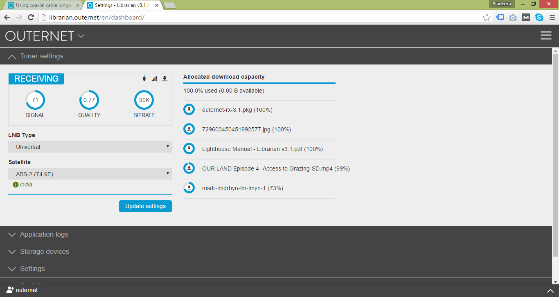Close the Settings - Librarian tab
The width and height of the screenshot is (559, 297).
point(156,5)
